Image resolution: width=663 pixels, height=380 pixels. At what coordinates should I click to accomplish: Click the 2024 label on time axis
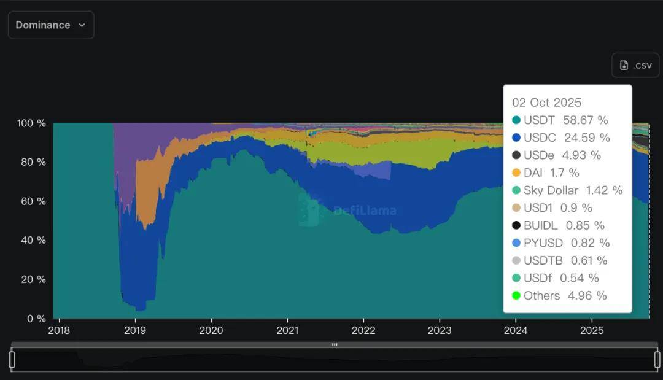(516, 331)
